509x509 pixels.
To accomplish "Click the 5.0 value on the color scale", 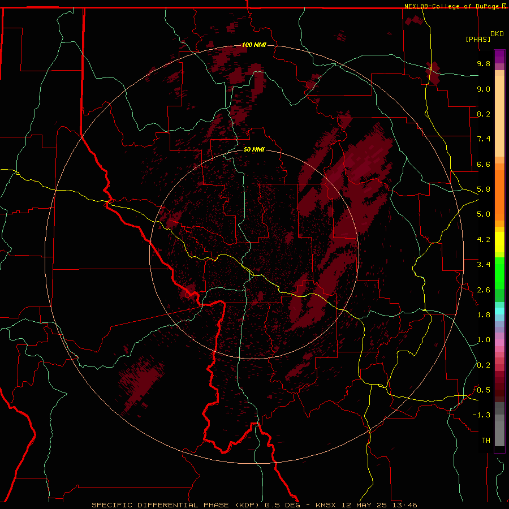I will pyautogui.click(x=484, y=214).
